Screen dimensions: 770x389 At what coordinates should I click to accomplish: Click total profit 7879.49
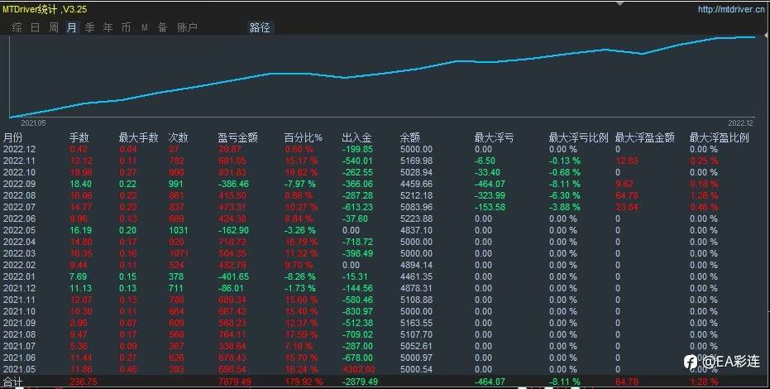click(x=235, y=382)
